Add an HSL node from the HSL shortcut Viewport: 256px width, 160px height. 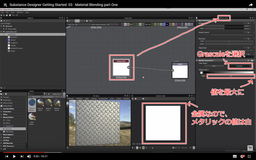coord(158,24)
